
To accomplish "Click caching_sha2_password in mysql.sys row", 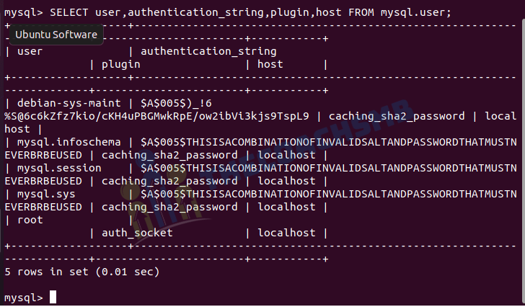I will 169,208.
